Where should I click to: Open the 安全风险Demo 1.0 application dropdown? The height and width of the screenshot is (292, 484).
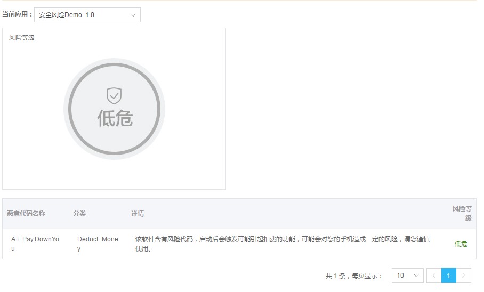point(87,15)
